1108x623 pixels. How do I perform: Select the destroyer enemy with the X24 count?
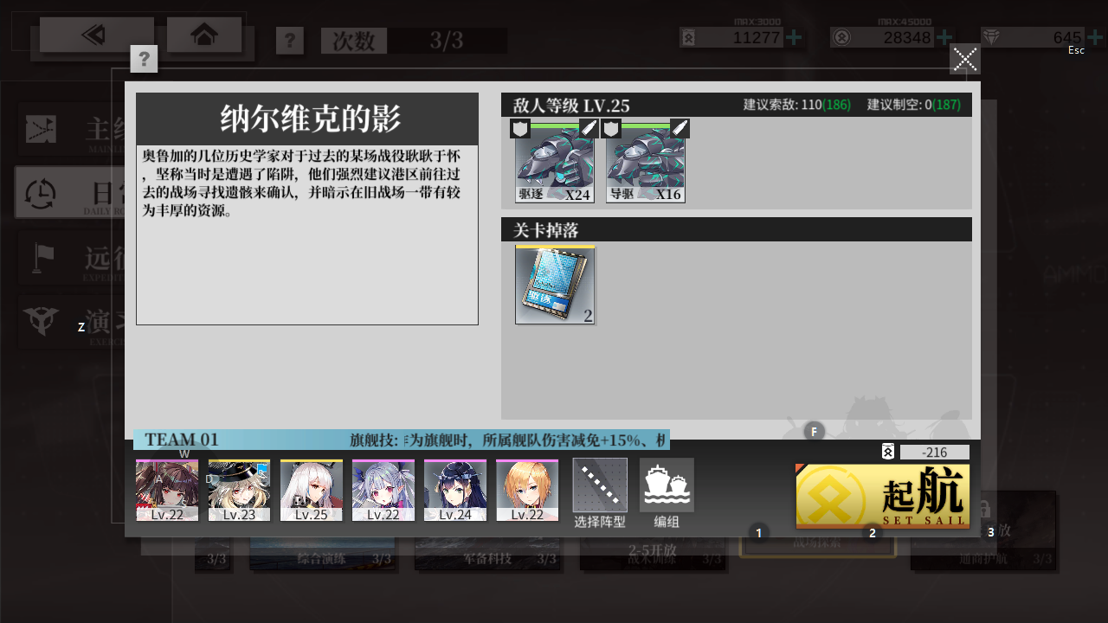tap(555, 162)
